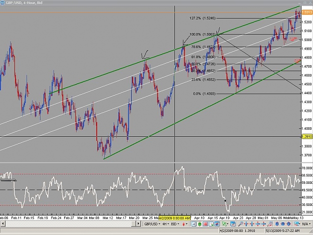Screen dimensions: 313x235
Task: Click the blue chart window icon
Action: click(x=217, y=224)
